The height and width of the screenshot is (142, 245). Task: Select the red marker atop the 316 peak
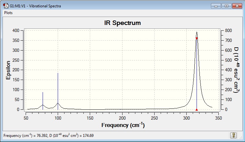point(197,38)
